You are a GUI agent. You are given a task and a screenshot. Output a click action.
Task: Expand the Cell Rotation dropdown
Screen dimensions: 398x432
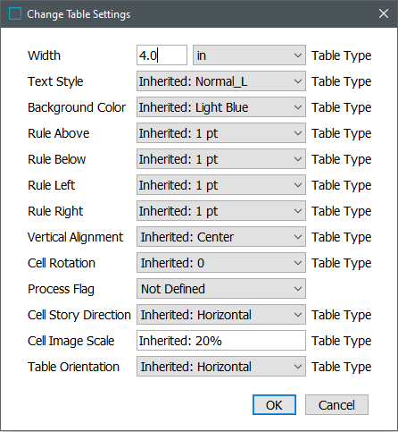221,263
